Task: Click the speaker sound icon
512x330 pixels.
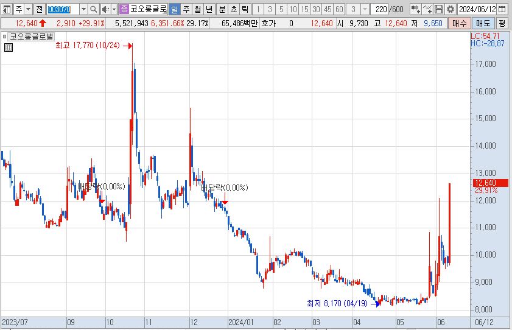Action: click(x=105, y=9)
